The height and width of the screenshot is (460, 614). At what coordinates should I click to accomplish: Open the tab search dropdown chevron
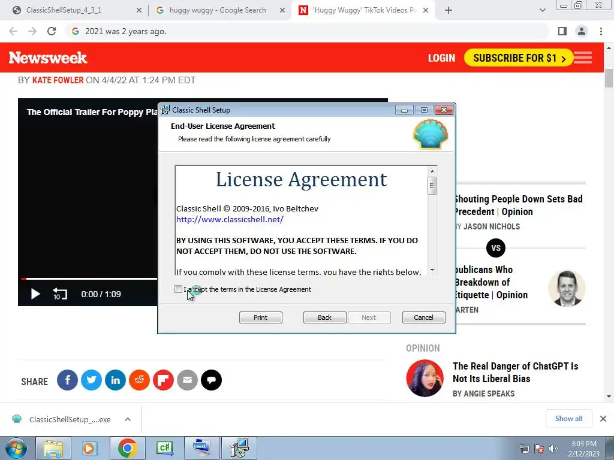pos(542,11)
